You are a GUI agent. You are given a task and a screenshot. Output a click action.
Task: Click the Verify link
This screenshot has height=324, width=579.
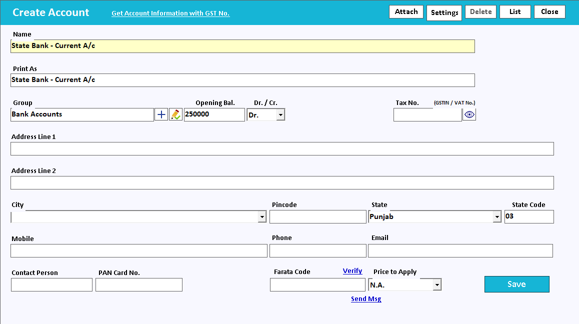[352, 271]
